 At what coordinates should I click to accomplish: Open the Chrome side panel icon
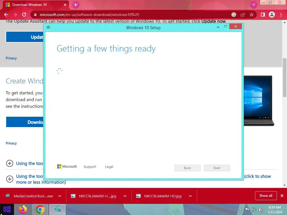point(263,15)
